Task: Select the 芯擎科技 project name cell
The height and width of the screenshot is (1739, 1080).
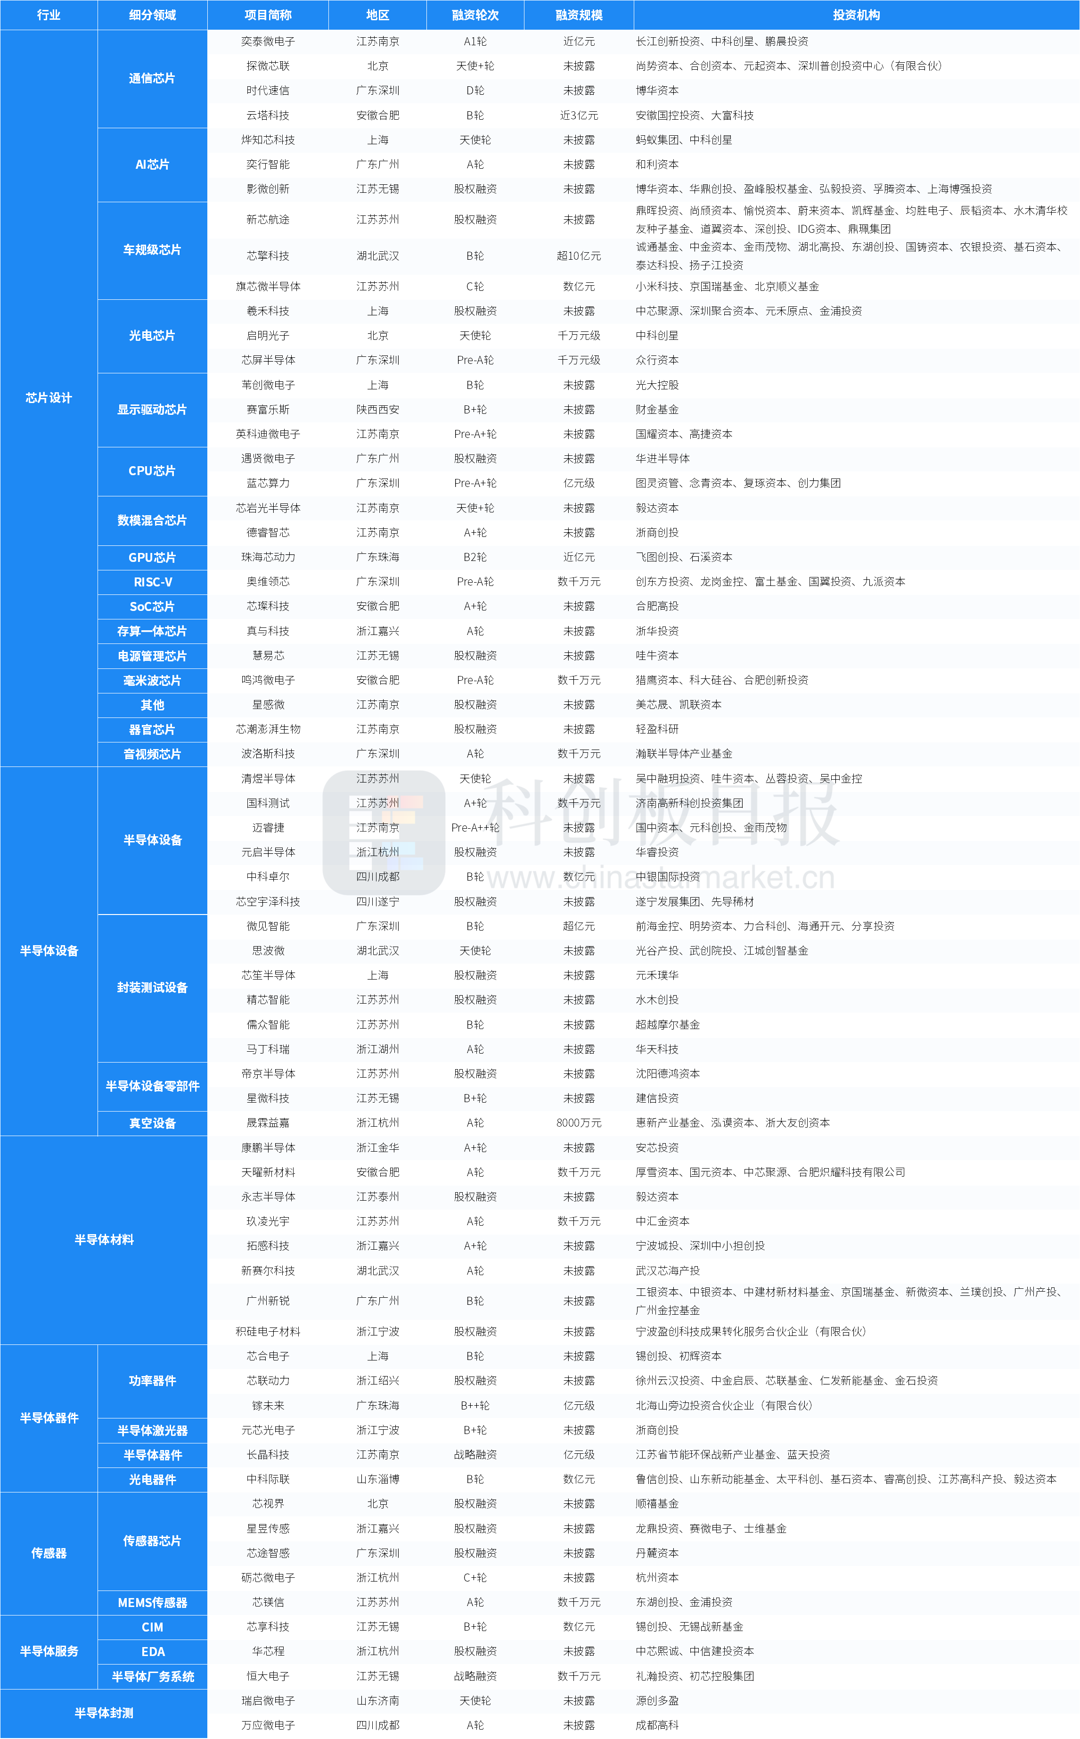Action: (268, 256)
